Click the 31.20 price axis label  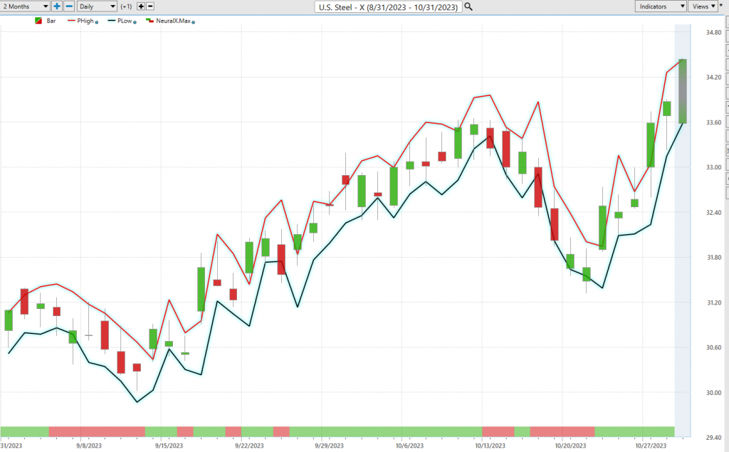point(713,303)
